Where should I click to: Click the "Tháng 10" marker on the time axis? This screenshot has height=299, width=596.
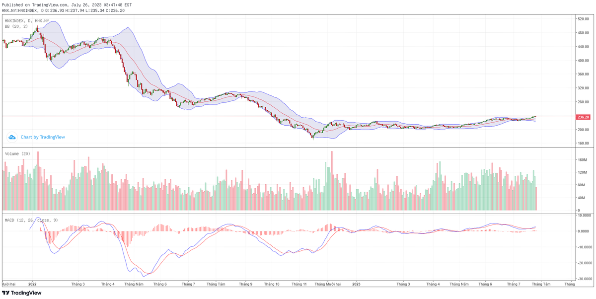(272, 285)
